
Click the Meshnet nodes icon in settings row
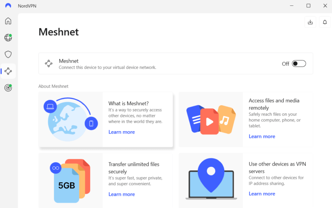click(x=49, y=64)
